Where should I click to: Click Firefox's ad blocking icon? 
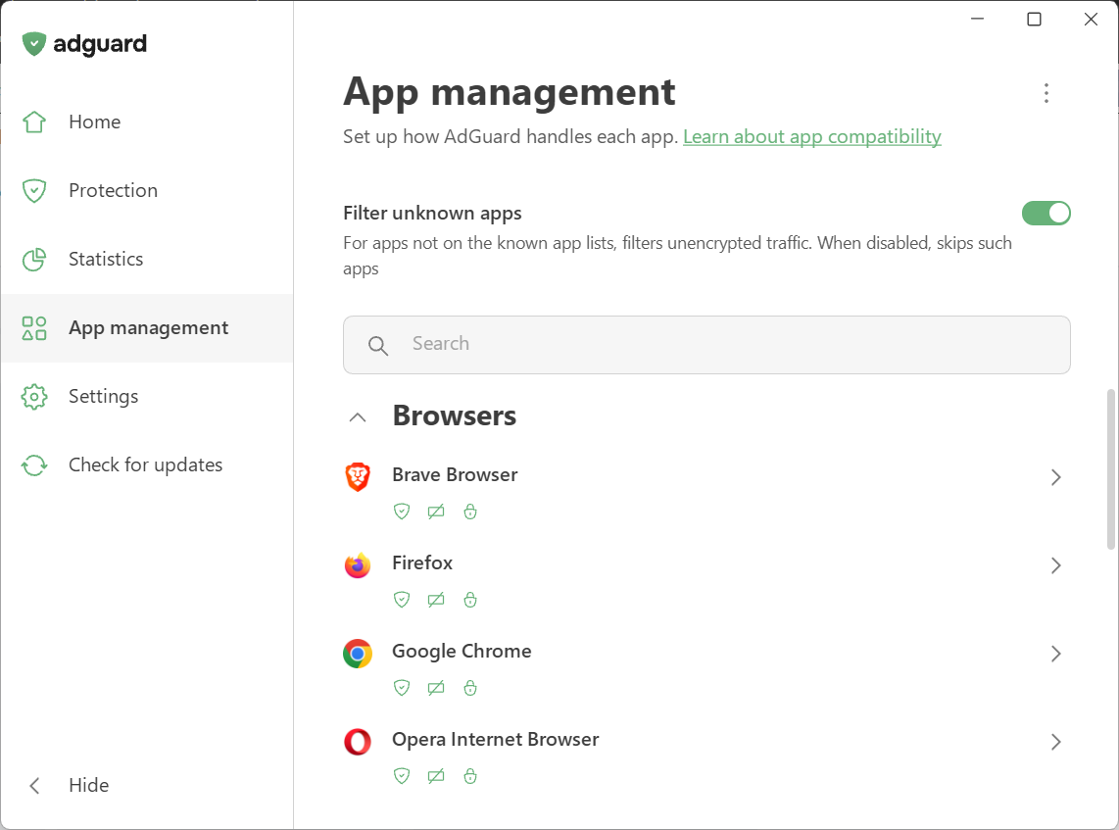[x=436, y=600]
